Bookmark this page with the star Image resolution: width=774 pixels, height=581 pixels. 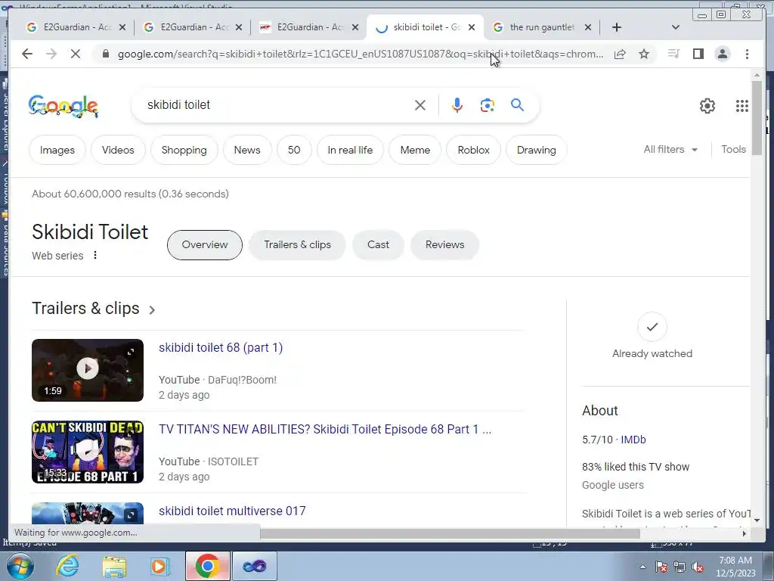click(x=644, y=54)
